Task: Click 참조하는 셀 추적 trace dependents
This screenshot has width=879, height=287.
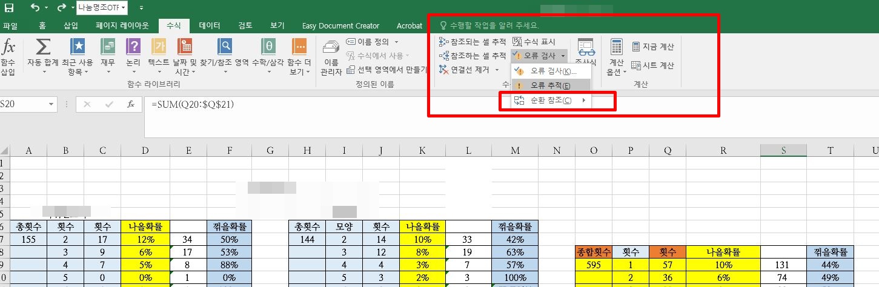Action: point(473,56)
